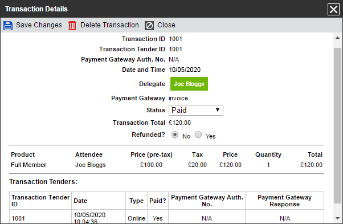This screenshot has height=224, width=343.
Task: Click the blue floppy disk save icon
Action: pyautogui.click(x=8, y=26)
